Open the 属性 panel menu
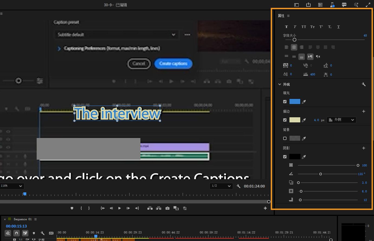This screenshot has width=374, height=241. coord(288,16)
